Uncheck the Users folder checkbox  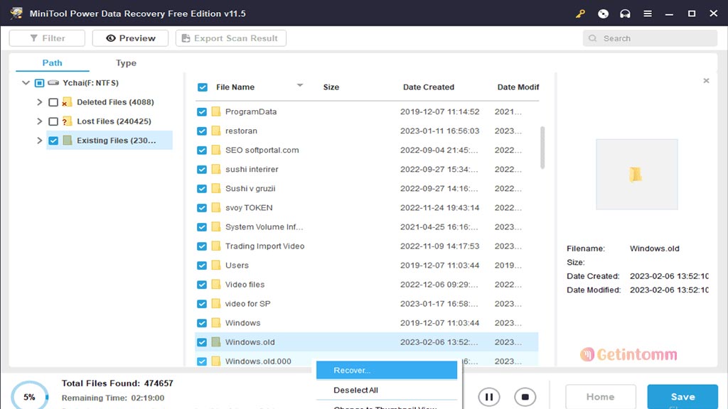(x=201, y=266)
